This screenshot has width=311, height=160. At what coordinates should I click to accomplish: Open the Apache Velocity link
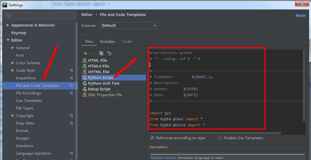pyautogui.click(x=163, y=158)
